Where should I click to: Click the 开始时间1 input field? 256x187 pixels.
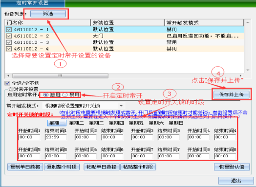point(29,137)
